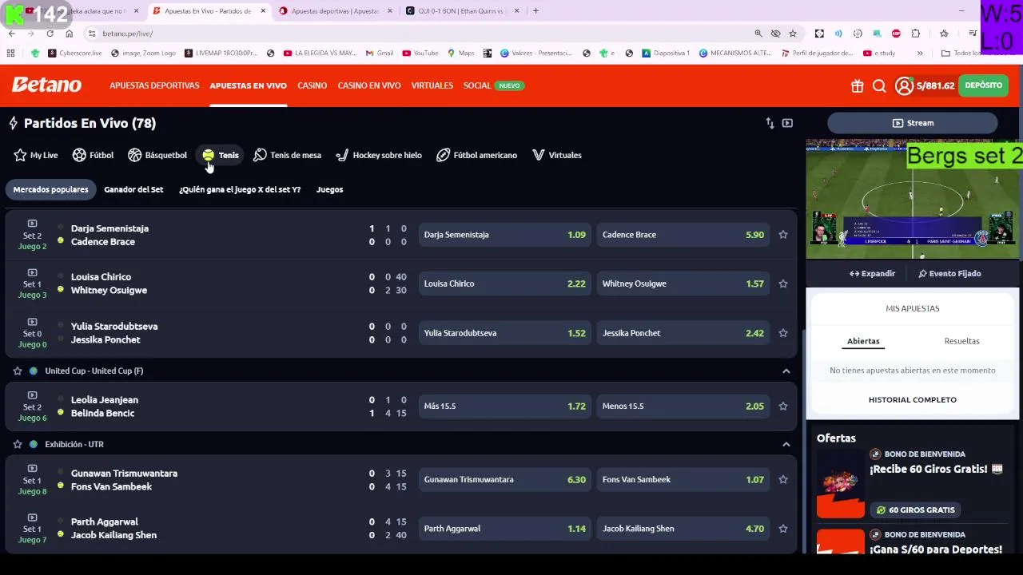The image size is (1023, 575).
Task: Open the Gmail bookmark
Action: coord(380,54)
